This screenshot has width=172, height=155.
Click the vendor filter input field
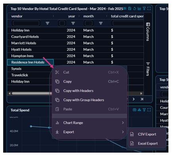pos(26,23)
